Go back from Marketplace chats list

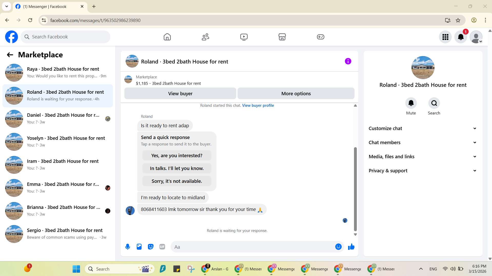tap(10, 55)
